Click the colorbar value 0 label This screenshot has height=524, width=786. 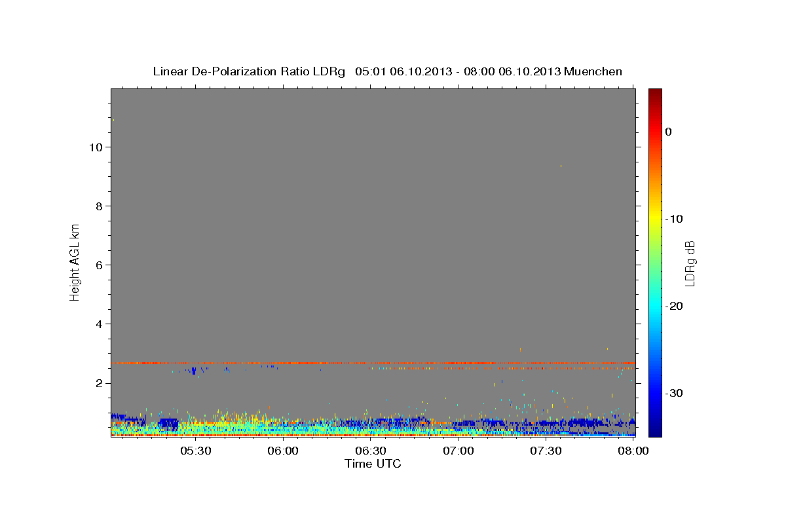point(669,132)
